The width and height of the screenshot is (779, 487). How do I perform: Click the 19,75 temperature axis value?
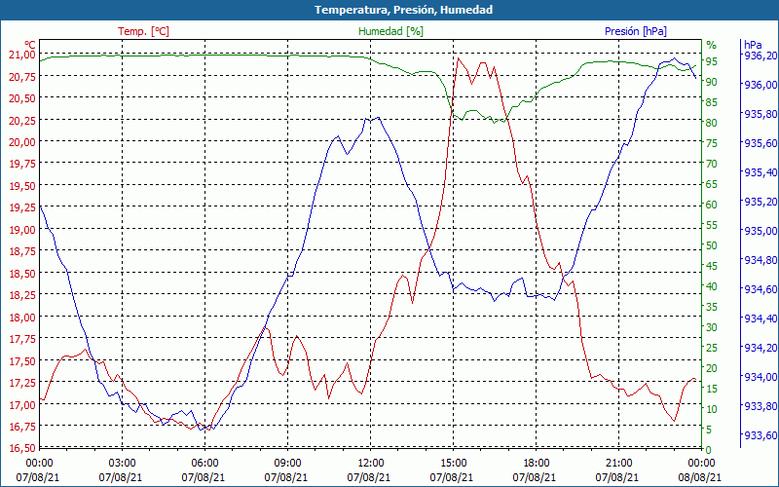(22, 164)
